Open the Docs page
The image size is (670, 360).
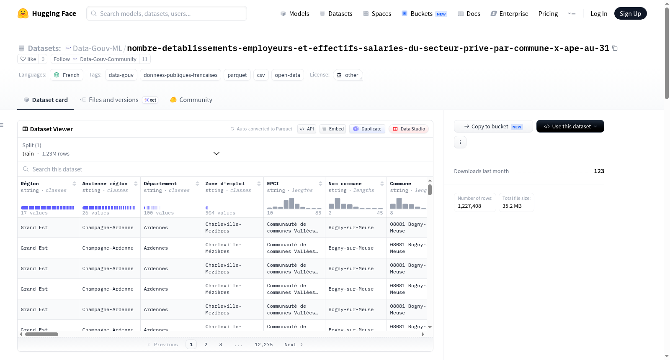[469, 13]
